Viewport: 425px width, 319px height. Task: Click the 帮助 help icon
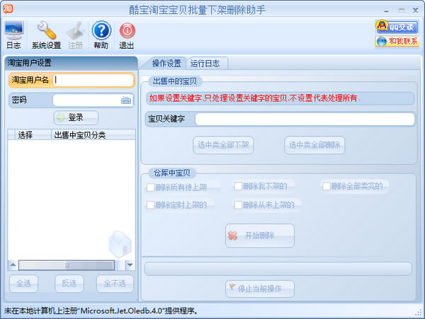pyautogui.click(x=101, y=35)
